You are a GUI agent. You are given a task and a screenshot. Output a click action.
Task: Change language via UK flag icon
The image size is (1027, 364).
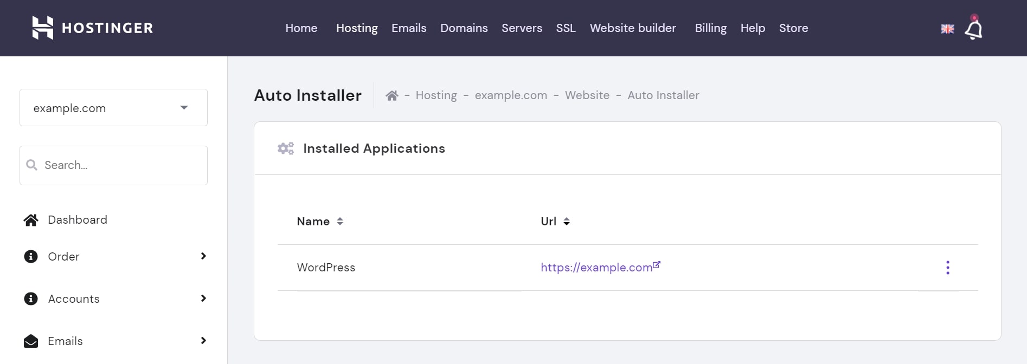(x=947, y=29)
